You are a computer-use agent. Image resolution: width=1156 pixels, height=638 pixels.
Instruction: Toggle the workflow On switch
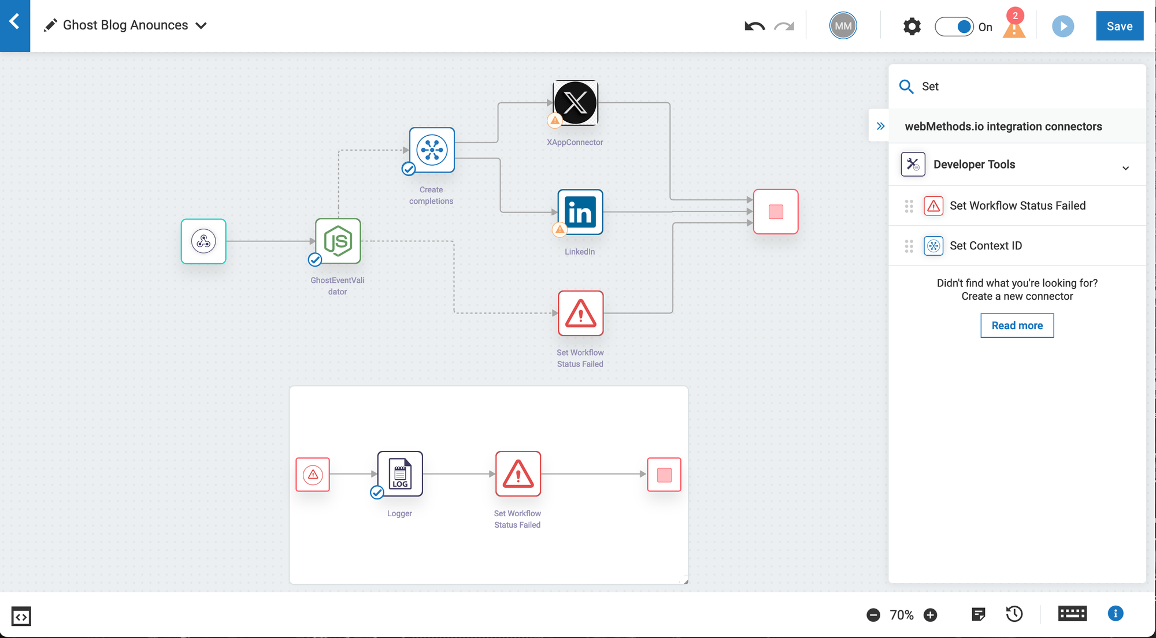pyautogui.click(x=954, y=27)
